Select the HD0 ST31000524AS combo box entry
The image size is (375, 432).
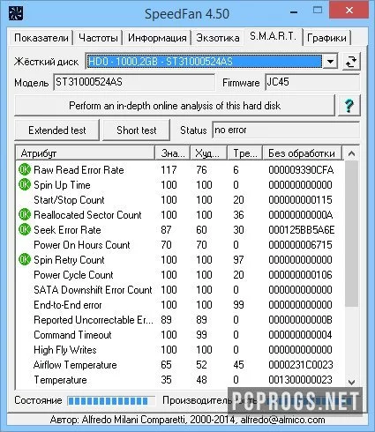[x=205, y=62]
